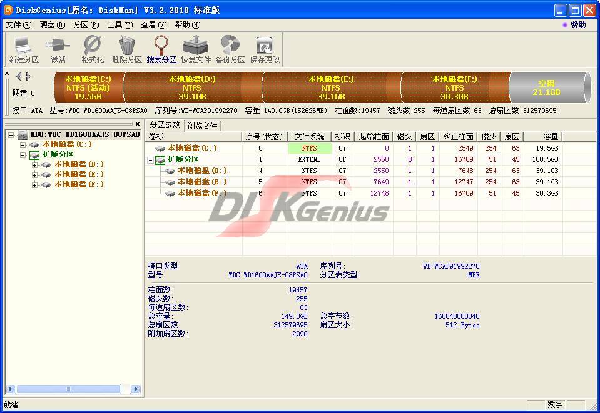This screenshot has width=600, height=413.
Task: Open the 文件(F) menu
Action: point(19,25)
